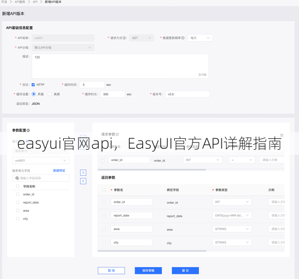The height and width of the screenshot is (279, 299).
Task: Click the search icon in field name search box
Action: point(17,178)
